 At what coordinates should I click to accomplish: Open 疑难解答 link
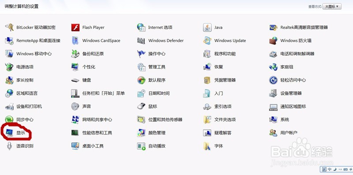click(223, 133)
